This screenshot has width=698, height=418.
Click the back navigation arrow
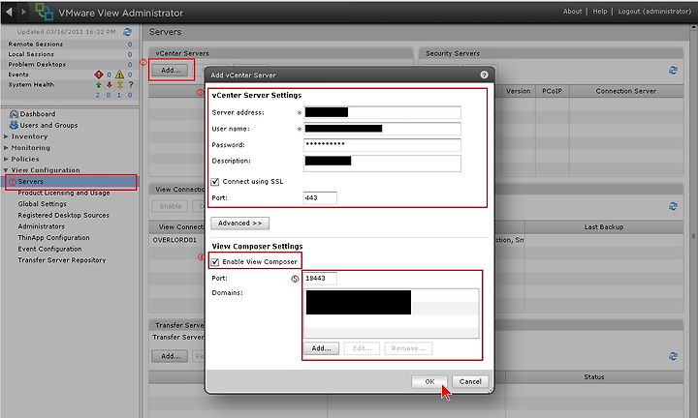[x=9, y=12]
